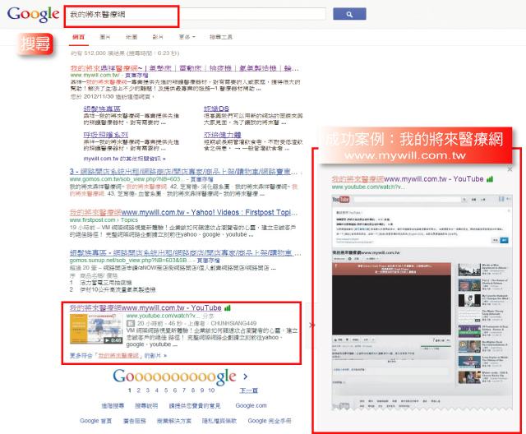Click the blue next-page arrow beside the Gooooogle logo
This screenshot has height=434, width=526.
click(246, 376)
